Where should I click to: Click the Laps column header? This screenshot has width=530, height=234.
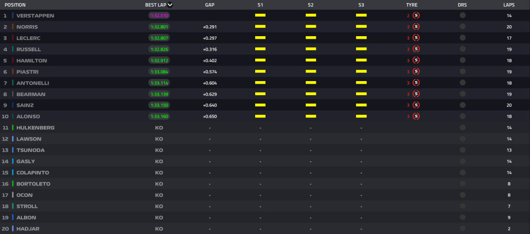click(x=509, y=5)
